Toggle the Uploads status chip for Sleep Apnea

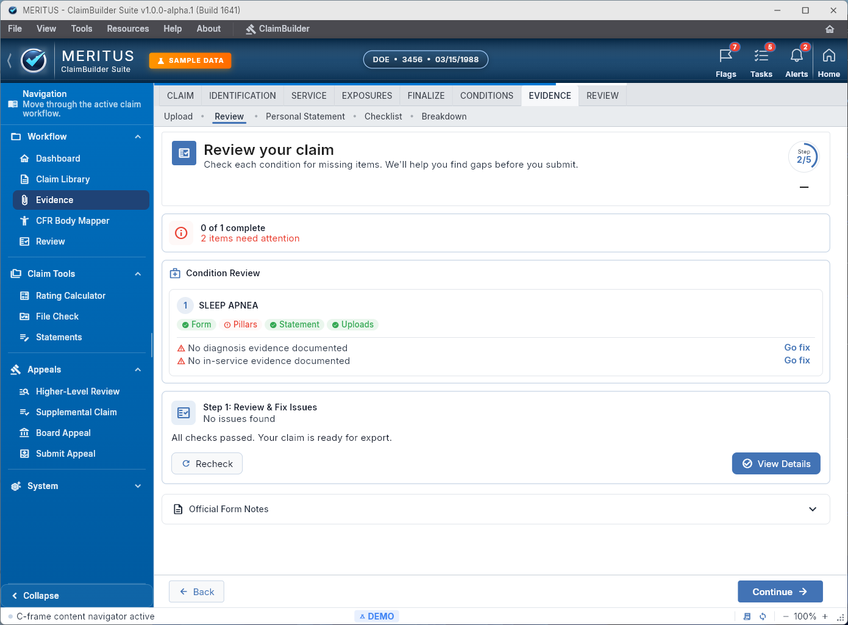(352, 324)
